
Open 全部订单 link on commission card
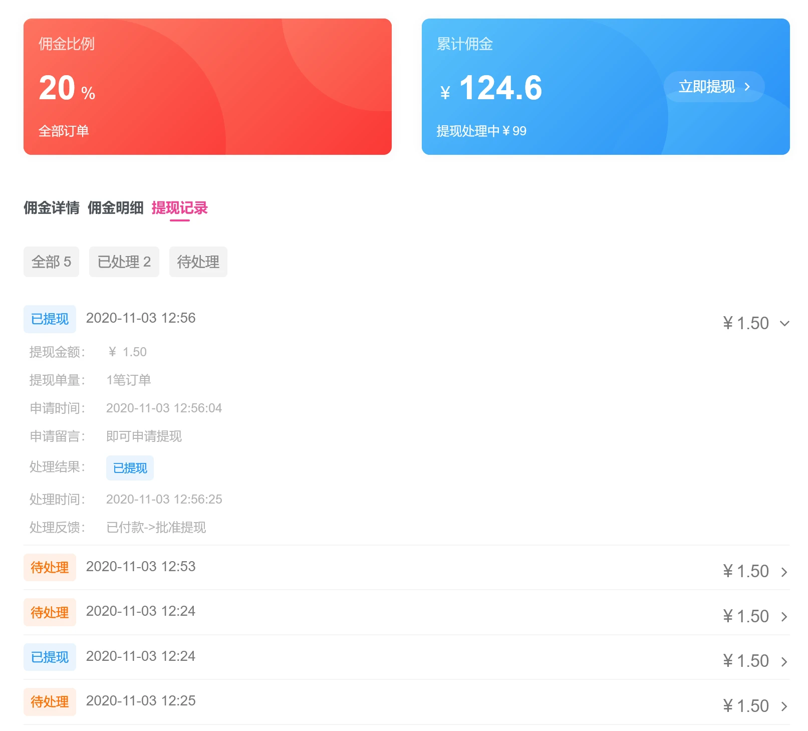click(x=64, y=131)
